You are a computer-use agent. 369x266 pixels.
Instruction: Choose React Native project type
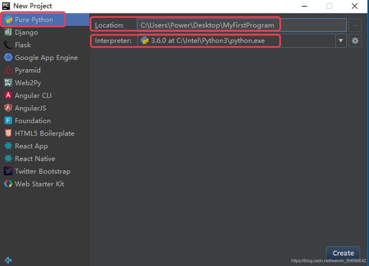(x=45, y=159)
